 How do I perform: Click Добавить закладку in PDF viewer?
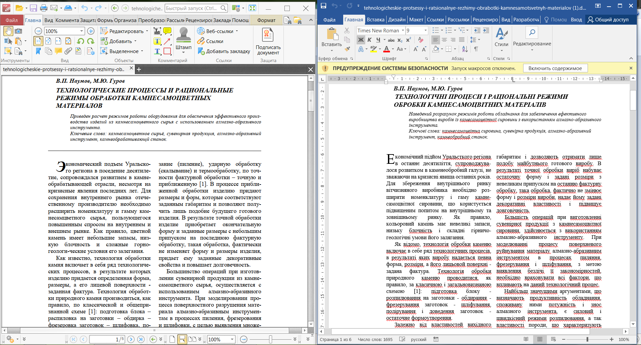pyautogui.click(x=224, y=51)
